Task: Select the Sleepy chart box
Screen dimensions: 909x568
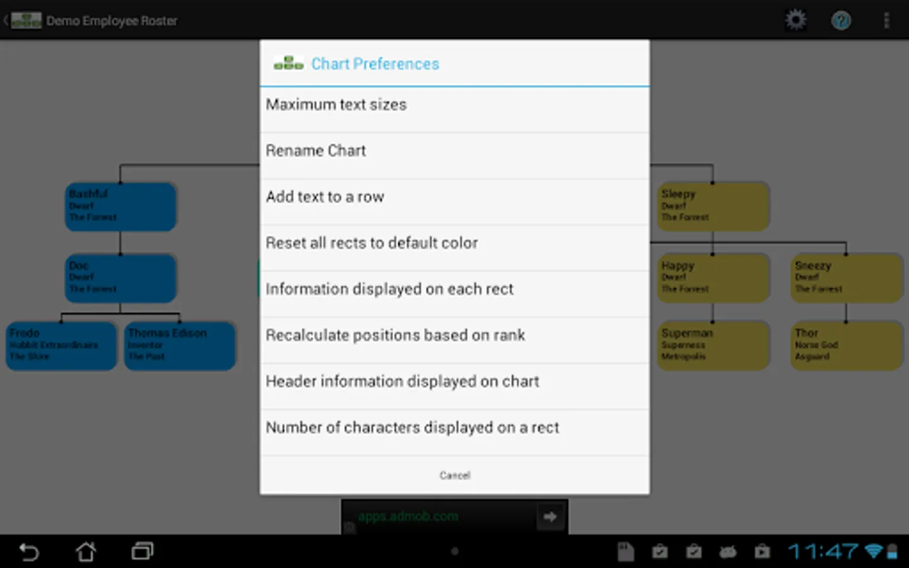Action: [713, 206]
